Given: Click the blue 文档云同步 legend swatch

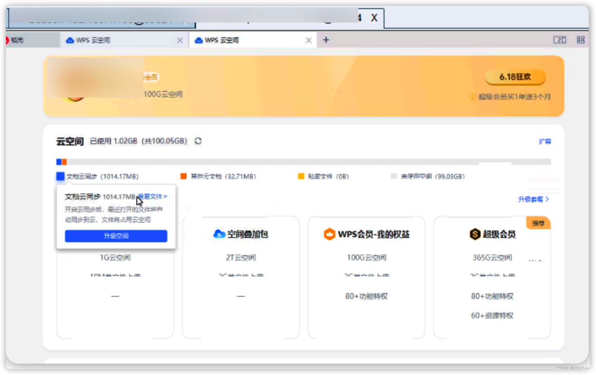Looking at the screenshot, I should click(60, 177).
